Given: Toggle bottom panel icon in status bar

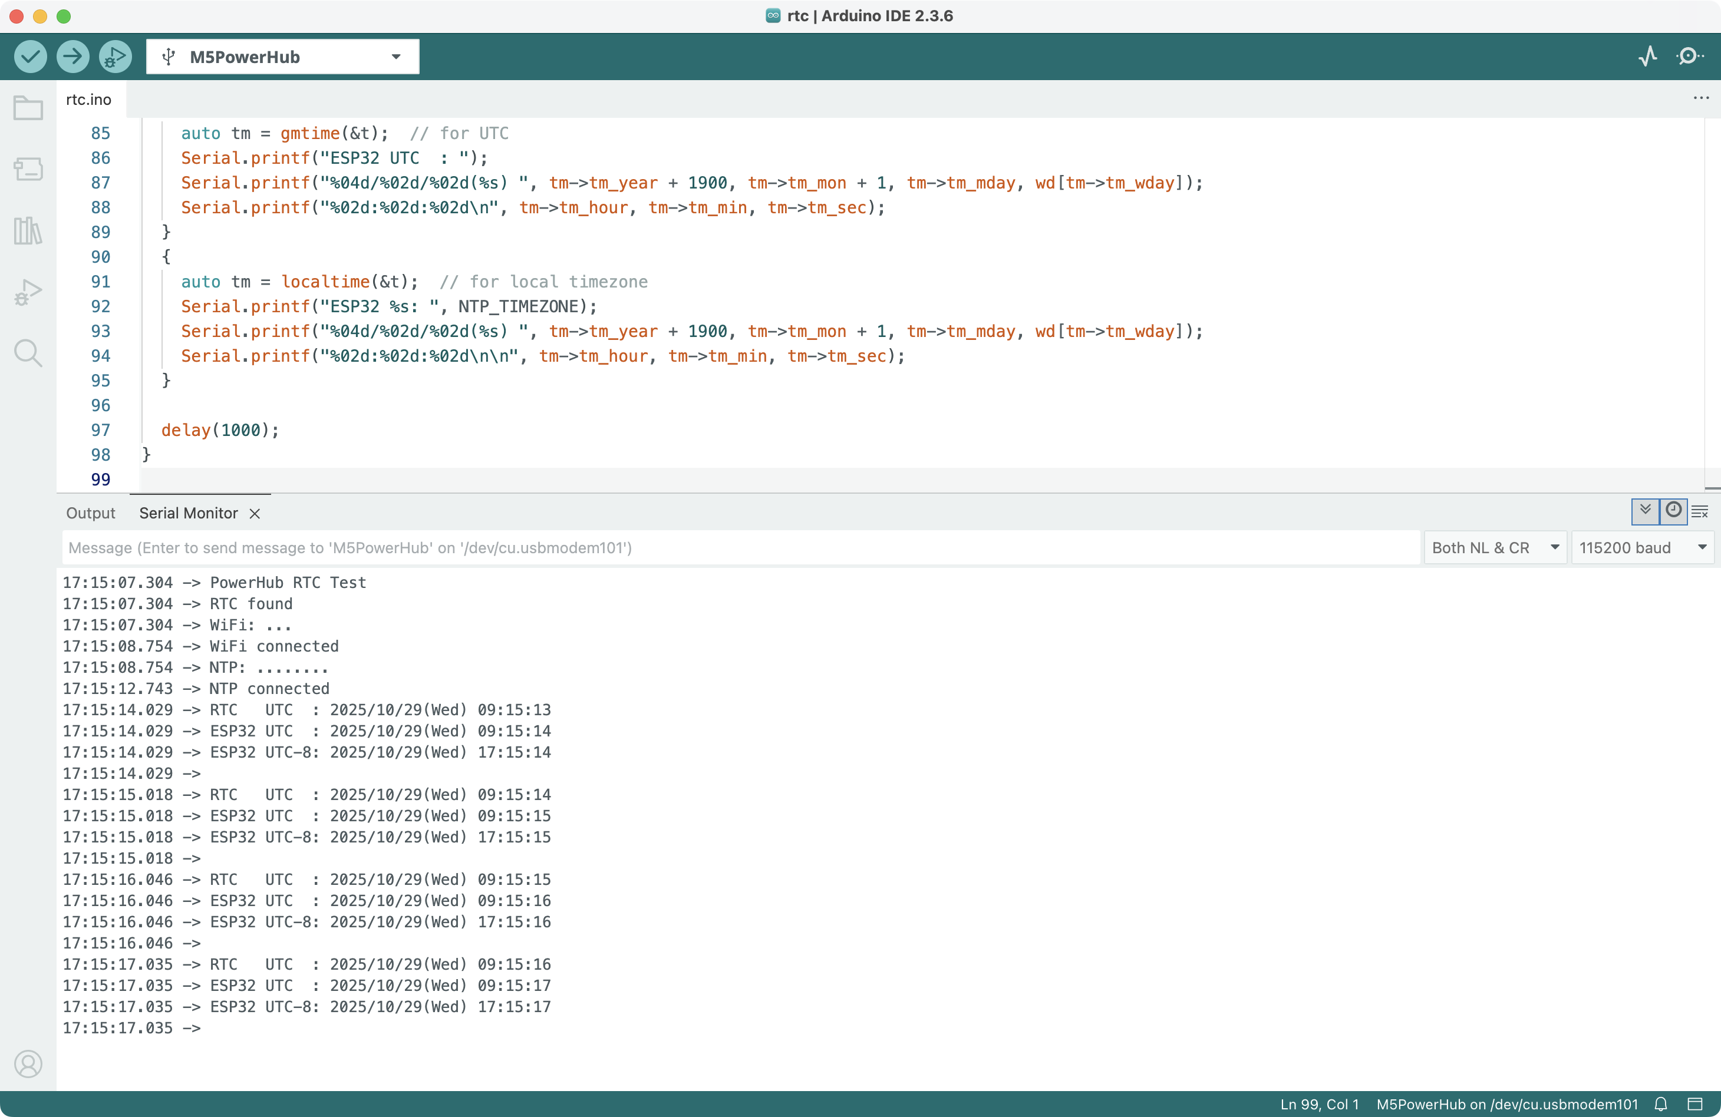Looking at the screenshot, I should tap(1695, 1104).
